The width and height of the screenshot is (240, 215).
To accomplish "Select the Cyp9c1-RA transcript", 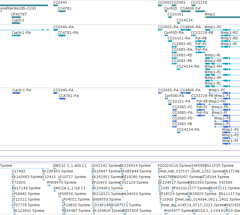I will point(16,36).
